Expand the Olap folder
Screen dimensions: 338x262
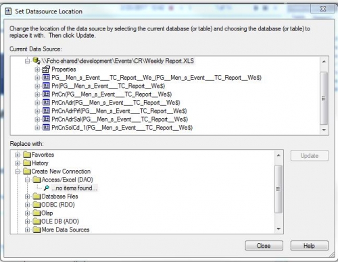tap(27, 213)
